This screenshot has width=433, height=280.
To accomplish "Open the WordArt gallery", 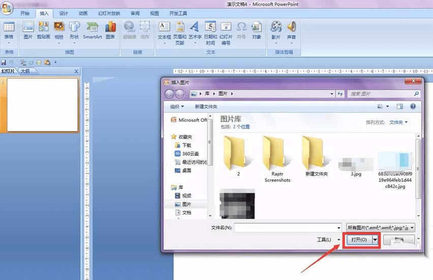I will pyautogui.click(x=195, y=32).
